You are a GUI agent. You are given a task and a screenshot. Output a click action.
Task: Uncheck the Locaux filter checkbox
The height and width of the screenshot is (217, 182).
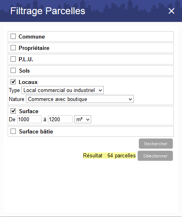[13, 82]
